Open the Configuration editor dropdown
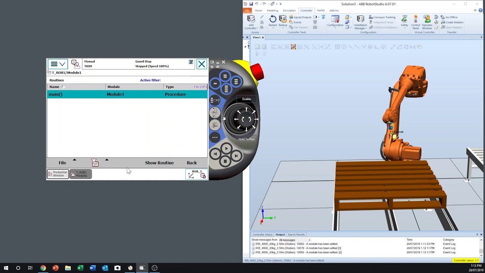Image resolution: width=485 pixels, height=273 pixels. pos(335,22)
